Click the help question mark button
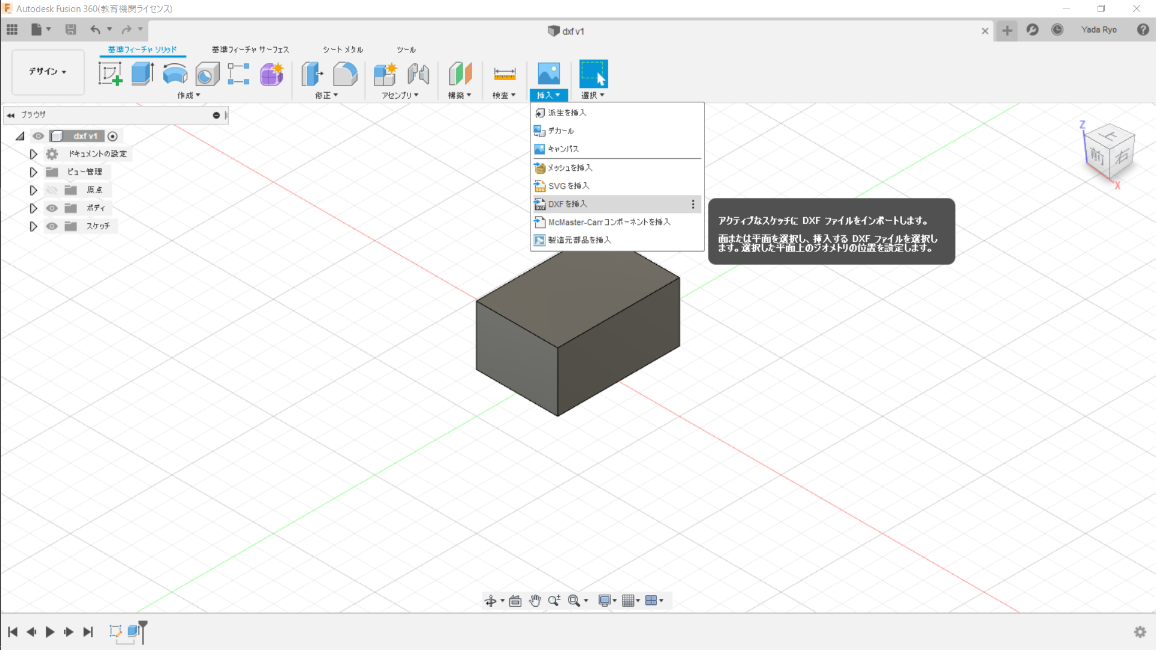This screenshot has height=650, width=1156. [1142, 29]
